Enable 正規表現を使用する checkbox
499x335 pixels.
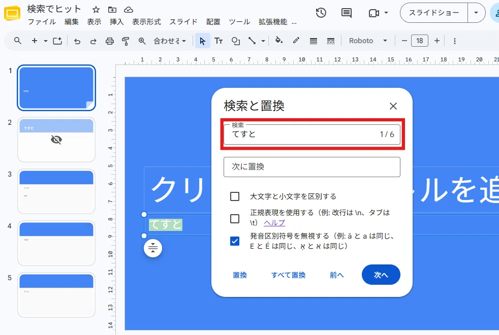tap(235, 218)
